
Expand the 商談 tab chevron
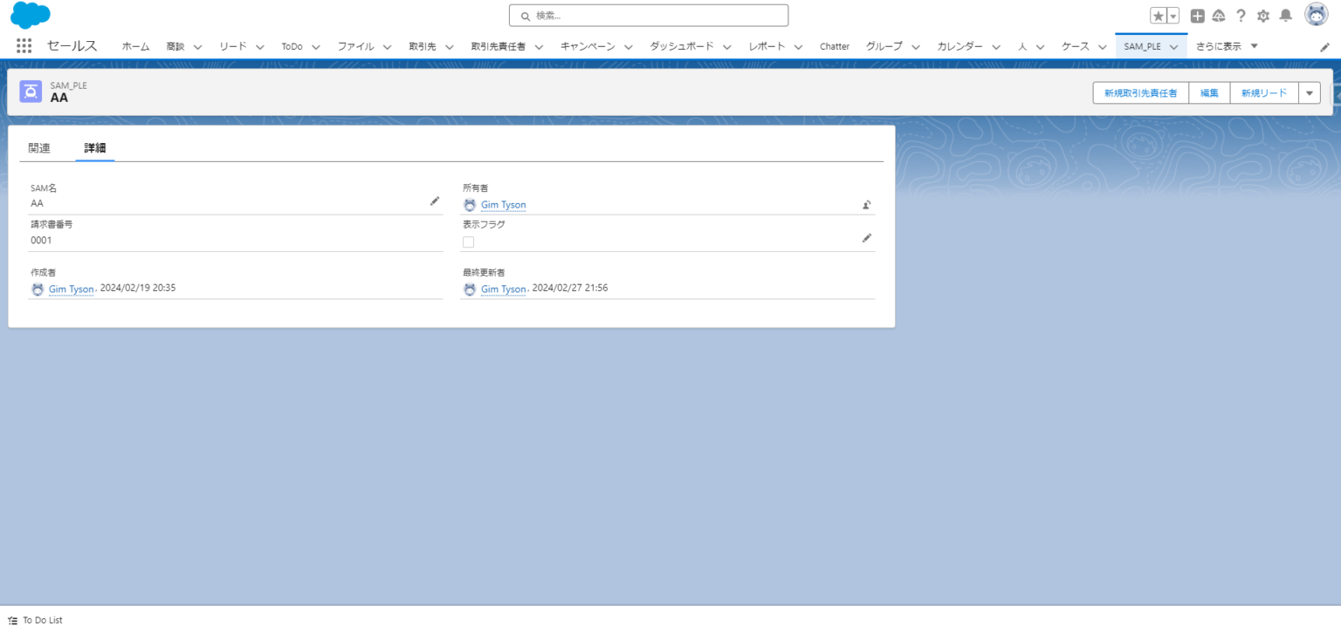click(197, 47)
